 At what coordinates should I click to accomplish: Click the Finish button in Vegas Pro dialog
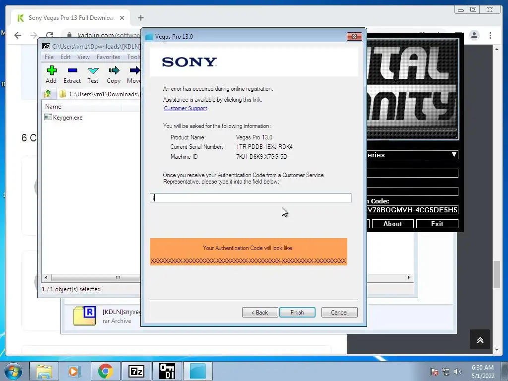(297, 313)
